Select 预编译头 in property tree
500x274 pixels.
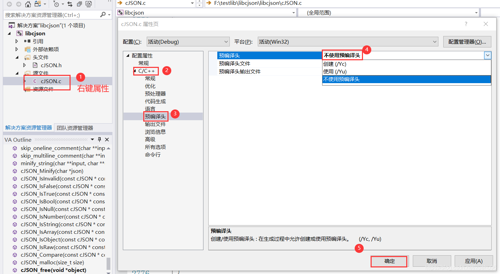tap(155, 117)
